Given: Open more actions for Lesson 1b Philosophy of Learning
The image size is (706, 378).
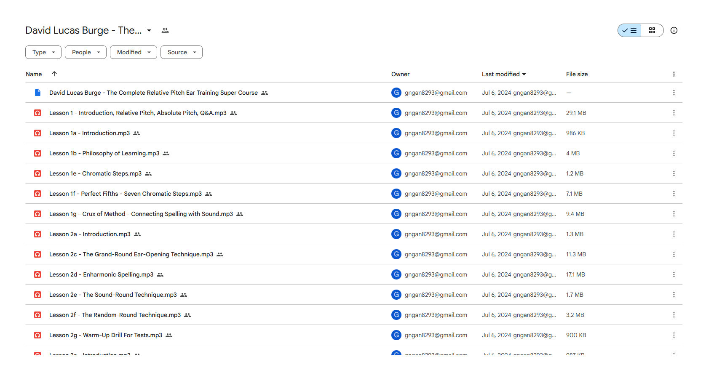Looking at the screenshot, I should (674, 153).
